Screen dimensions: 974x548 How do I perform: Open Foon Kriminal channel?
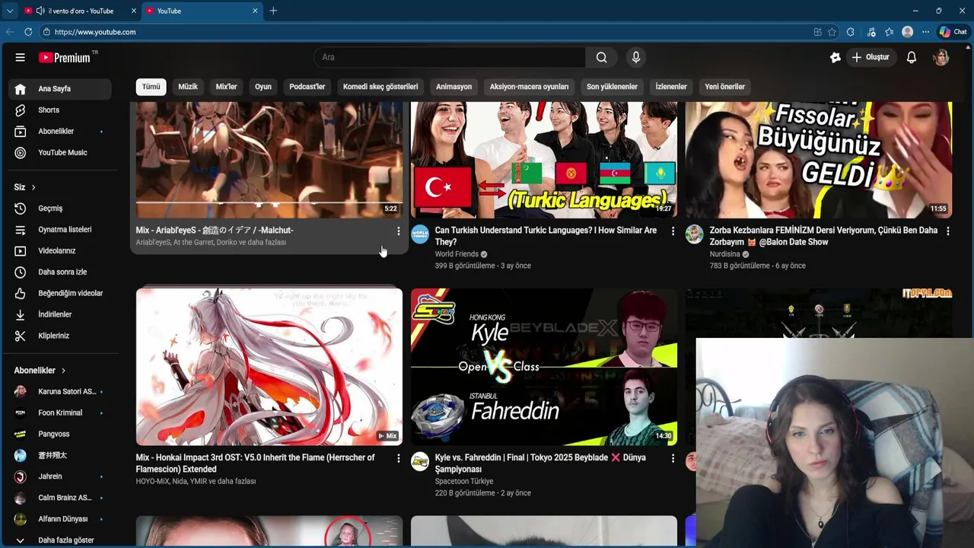[60, 413]
